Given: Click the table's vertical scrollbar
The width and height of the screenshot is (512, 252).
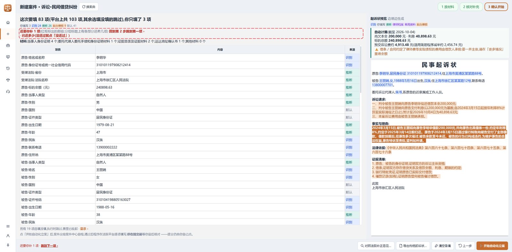Looking at the screenshot, I should pos(361,70).
